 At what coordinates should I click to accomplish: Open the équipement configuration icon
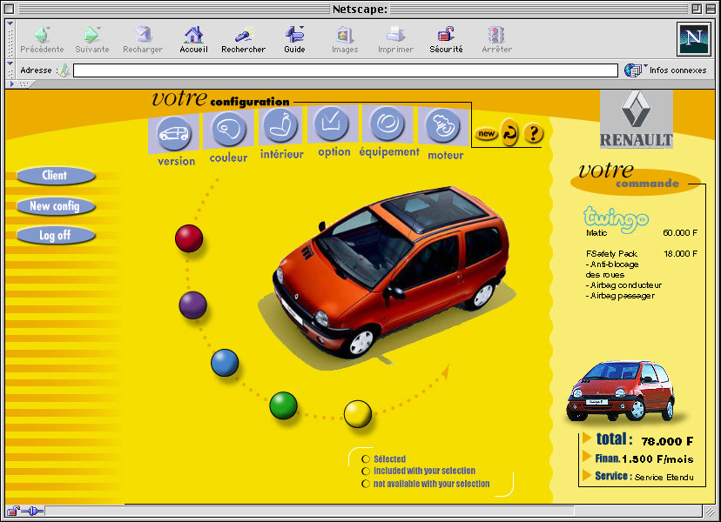point(387,125)
